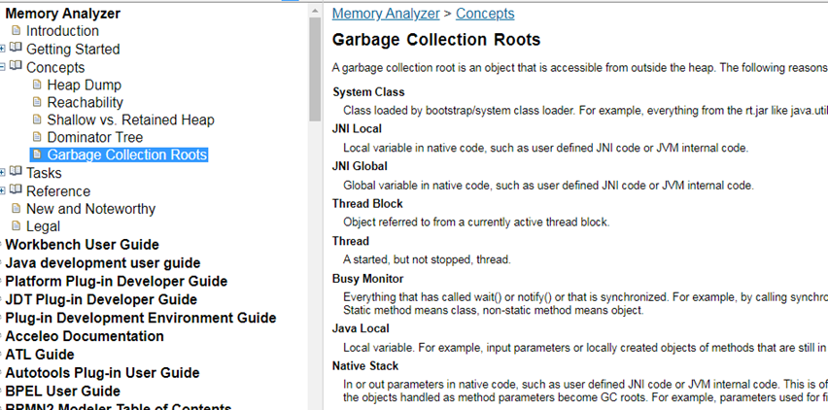The height and width of the screenshot is (410, 828).
Task: Expand the Tasks tree node
Action: pyautogui.click(x=3, y=173)
